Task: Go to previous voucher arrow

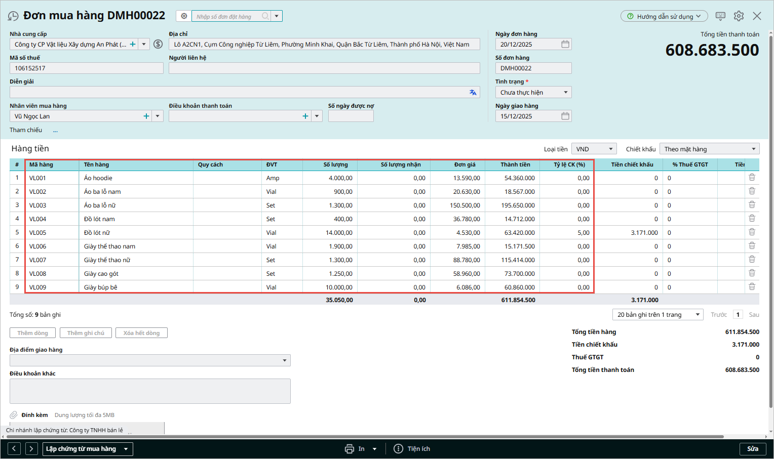Action: pos(14,449)
